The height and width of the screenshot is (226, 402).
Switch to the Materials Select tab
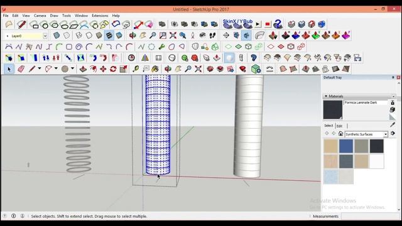point(329,126)
